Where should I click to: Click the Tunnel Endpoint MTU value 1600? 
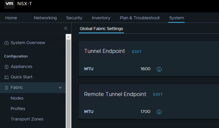pos(145,69)
